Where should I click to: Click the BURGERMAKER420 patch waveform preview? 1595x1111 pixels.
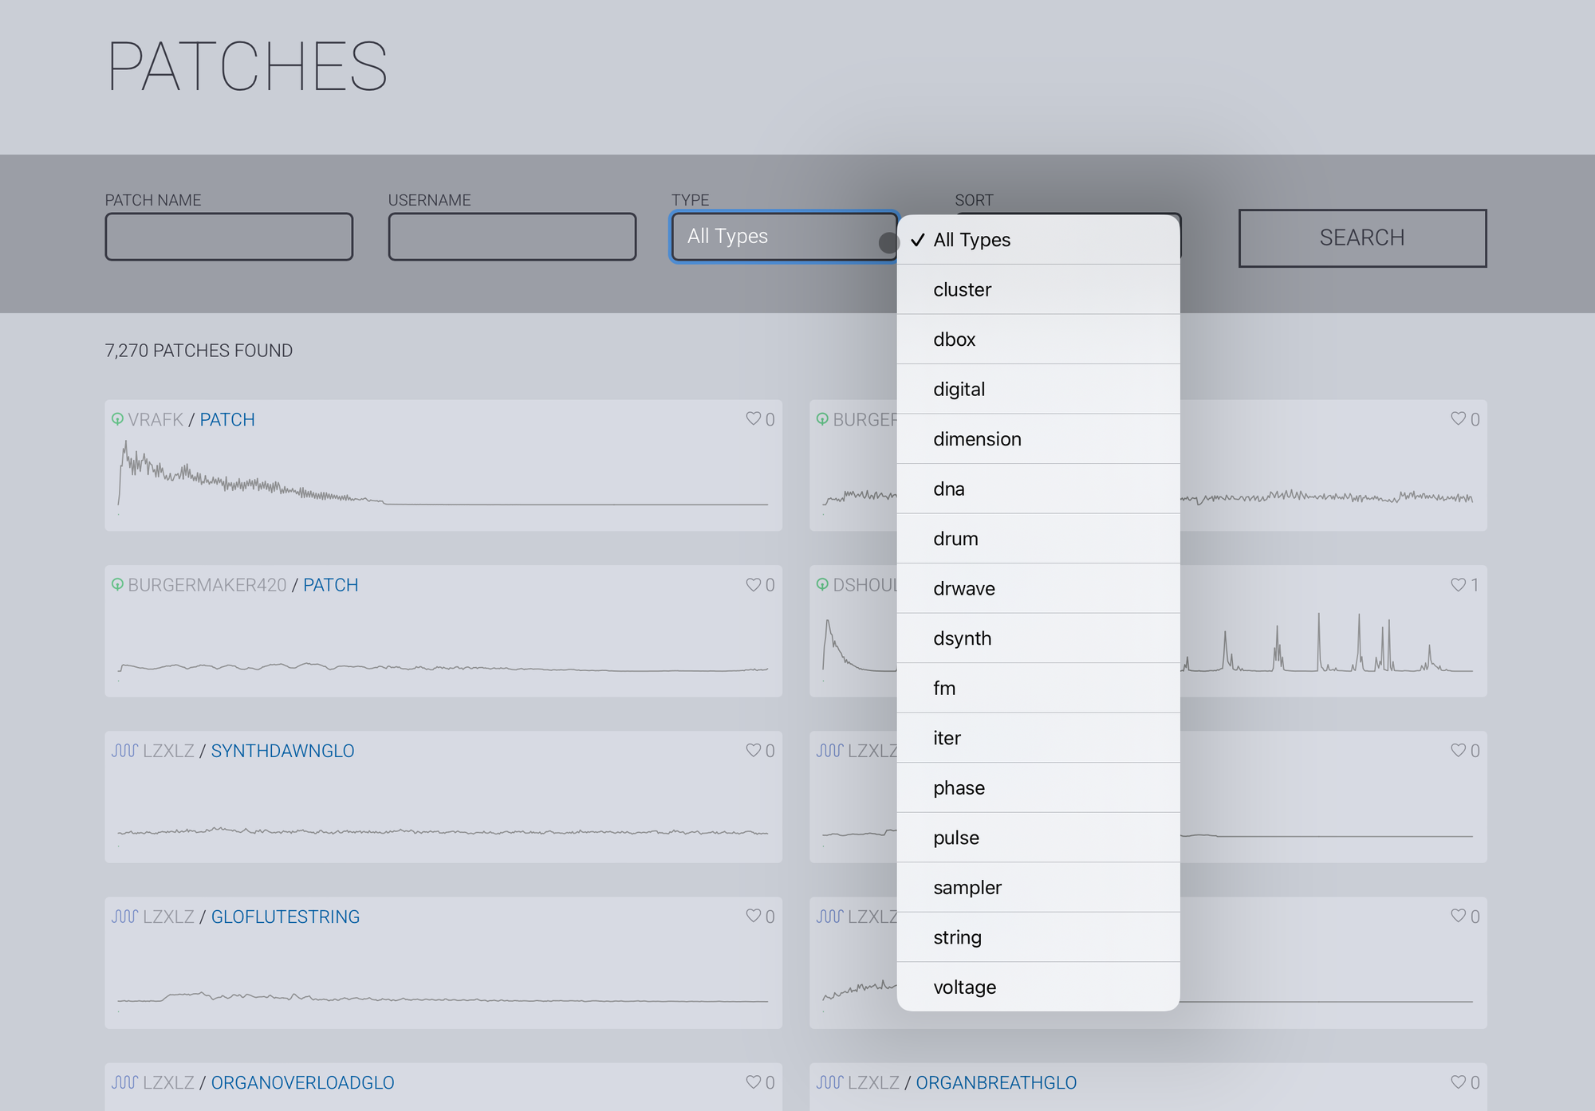(x=443, y=668)
